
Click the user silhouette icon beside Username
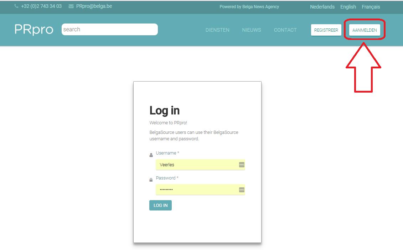pos(151,155)
